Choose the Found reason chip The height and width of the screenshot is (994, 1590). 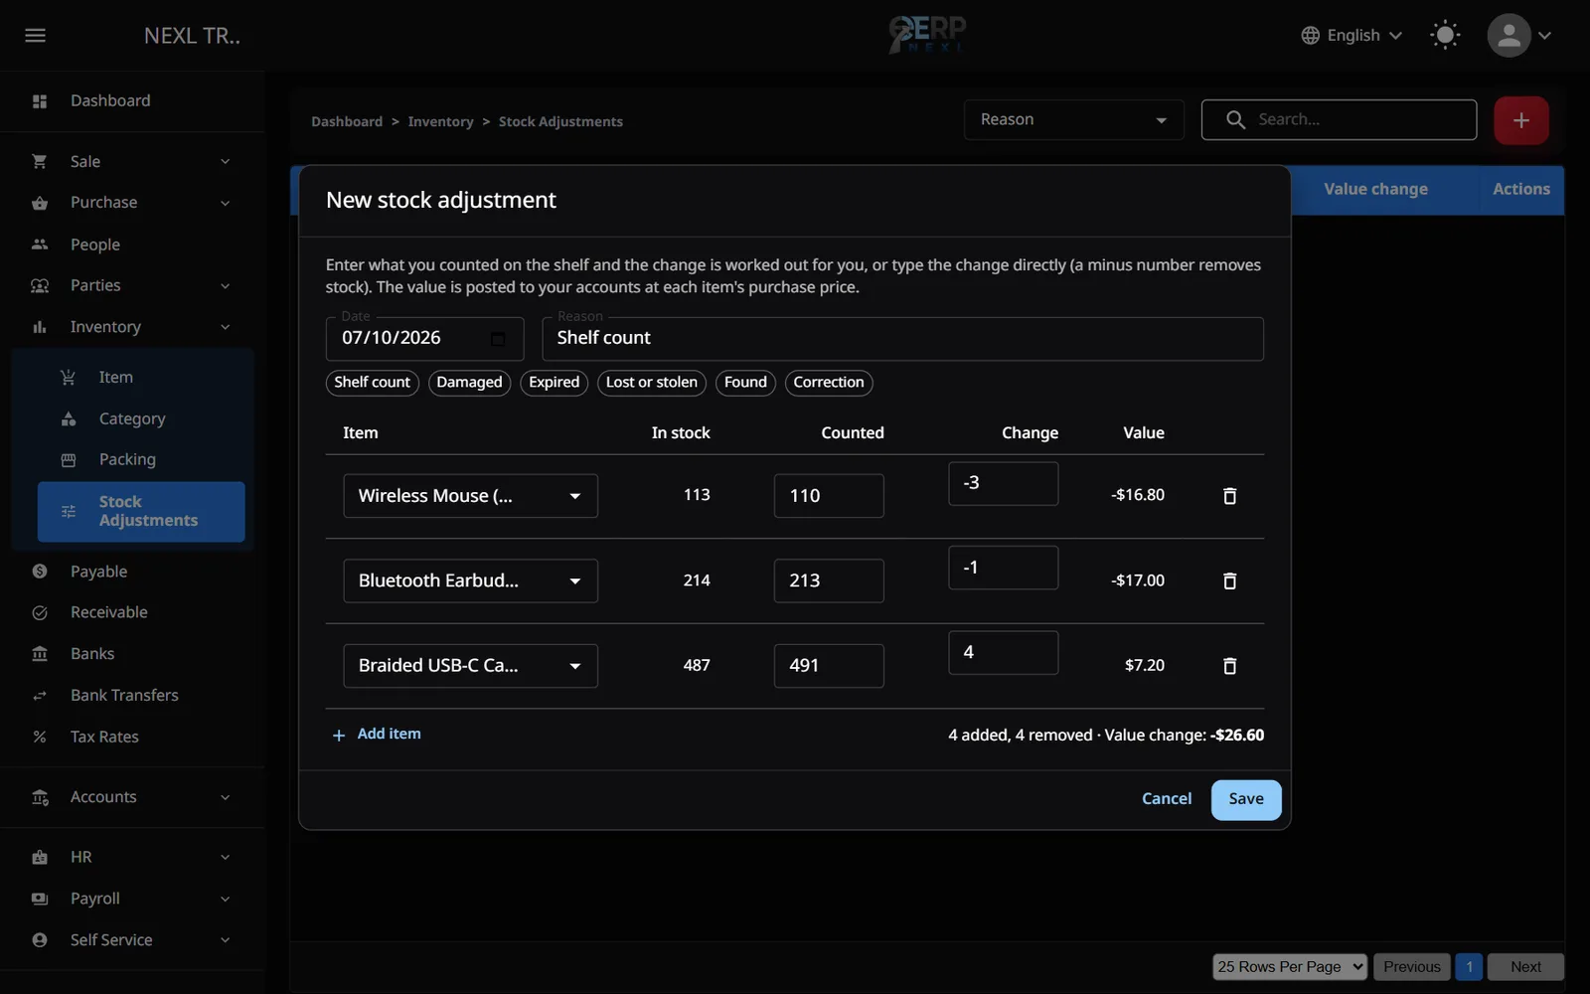745,383
